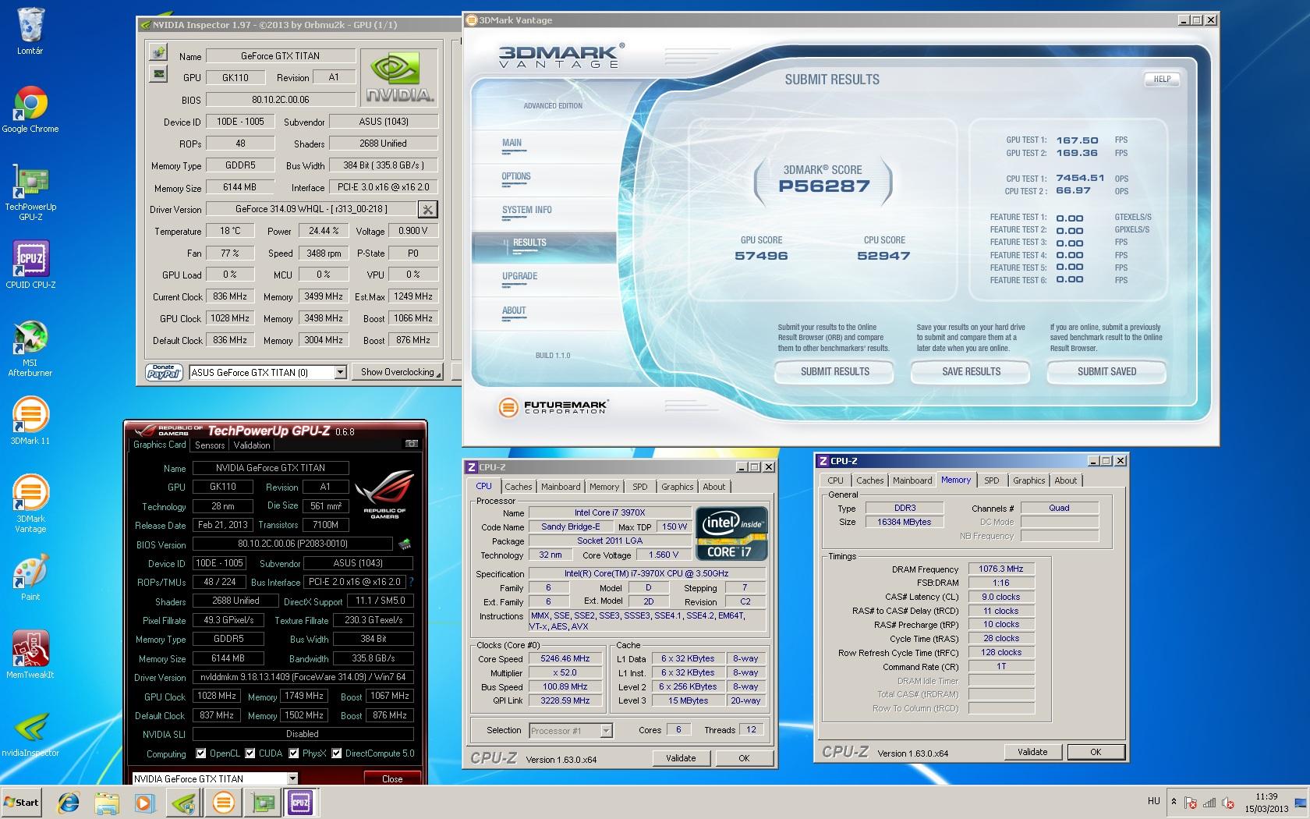Click the Bus Interface question mark in GPU-Z
This screenshot has height=819, width=1310.
point(411,582)
